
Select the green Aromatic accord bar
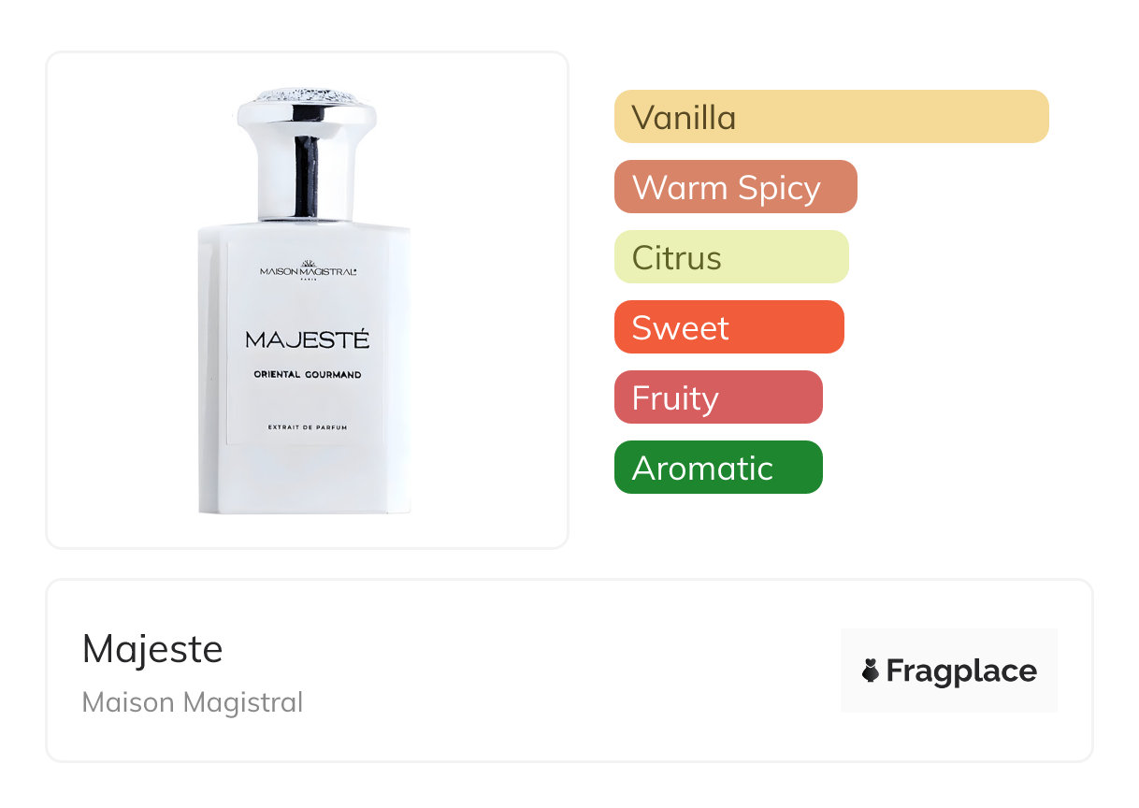[x=718, y=468]
